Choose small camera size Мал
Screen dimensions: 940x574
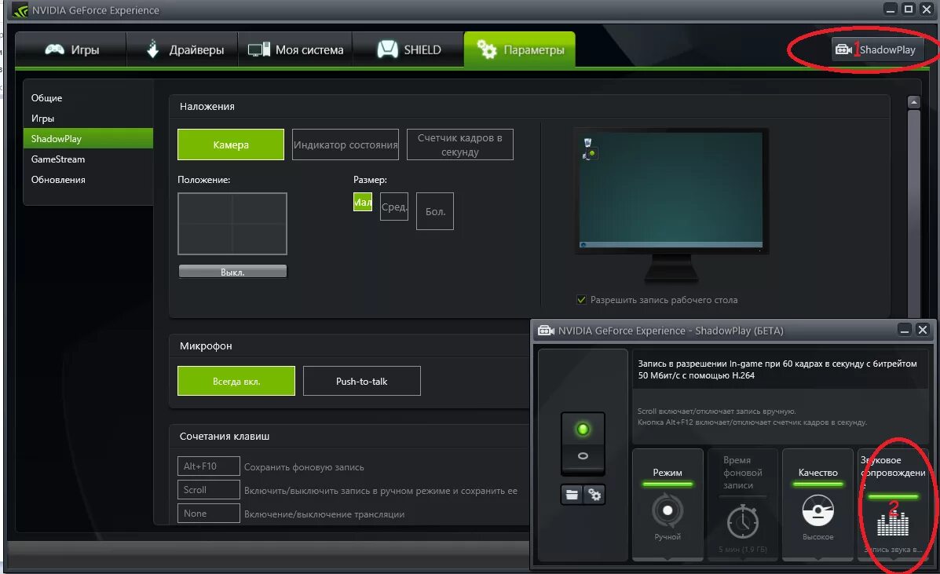click(x=363, y=202)
